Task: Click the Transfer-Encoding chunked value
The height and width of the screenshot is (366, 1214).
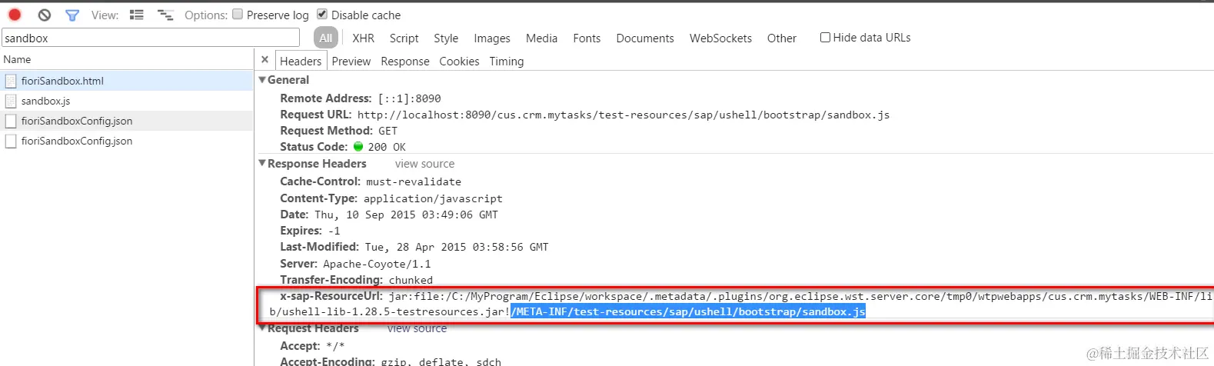Action: (x=411, y=280)
